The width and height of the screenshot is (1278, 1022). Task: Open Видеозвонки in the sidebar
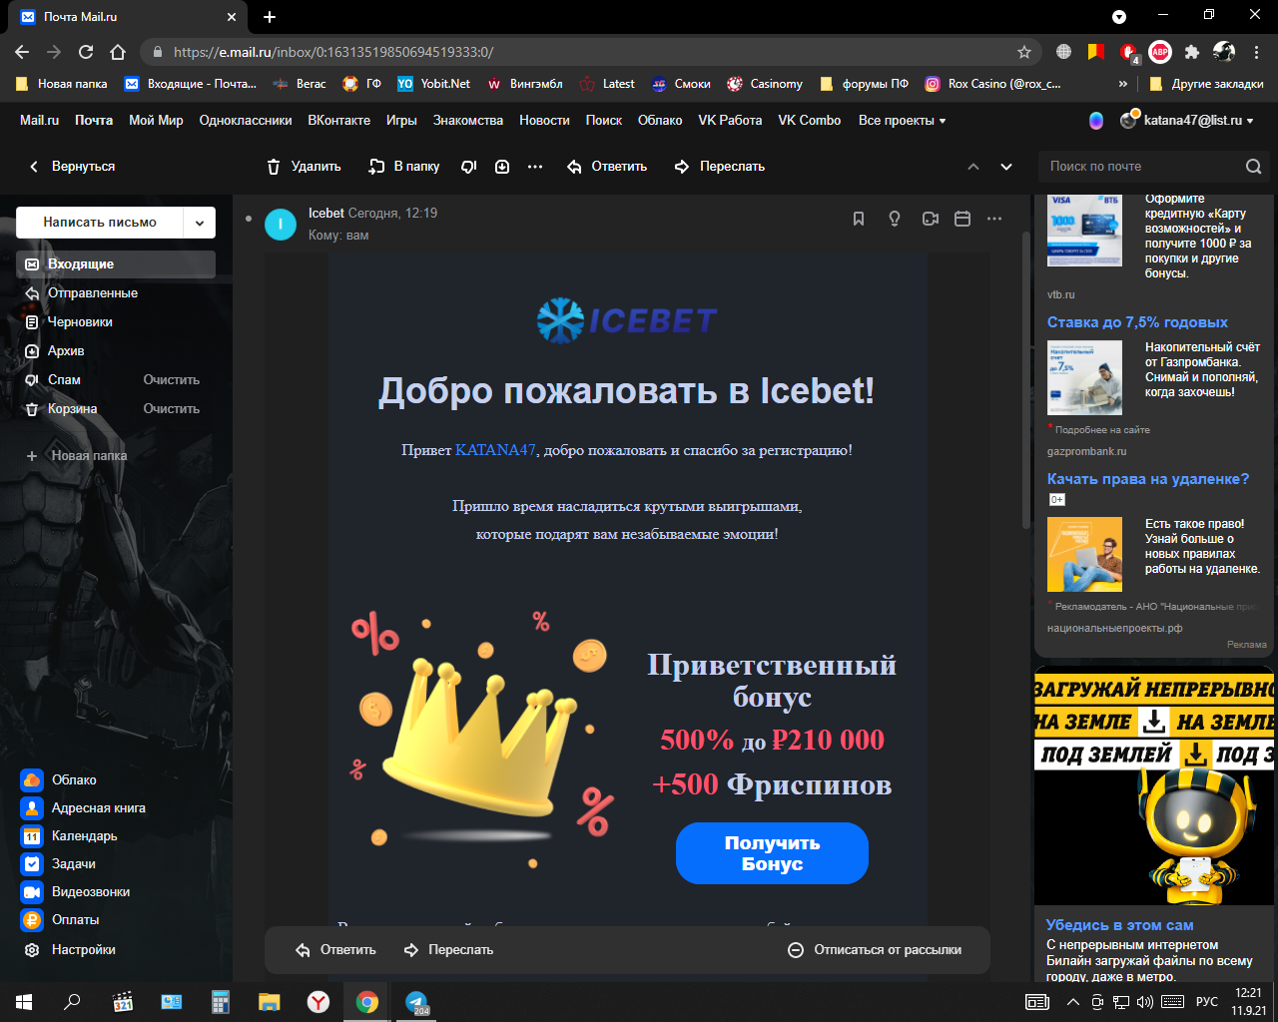click(x=76, y=891)
